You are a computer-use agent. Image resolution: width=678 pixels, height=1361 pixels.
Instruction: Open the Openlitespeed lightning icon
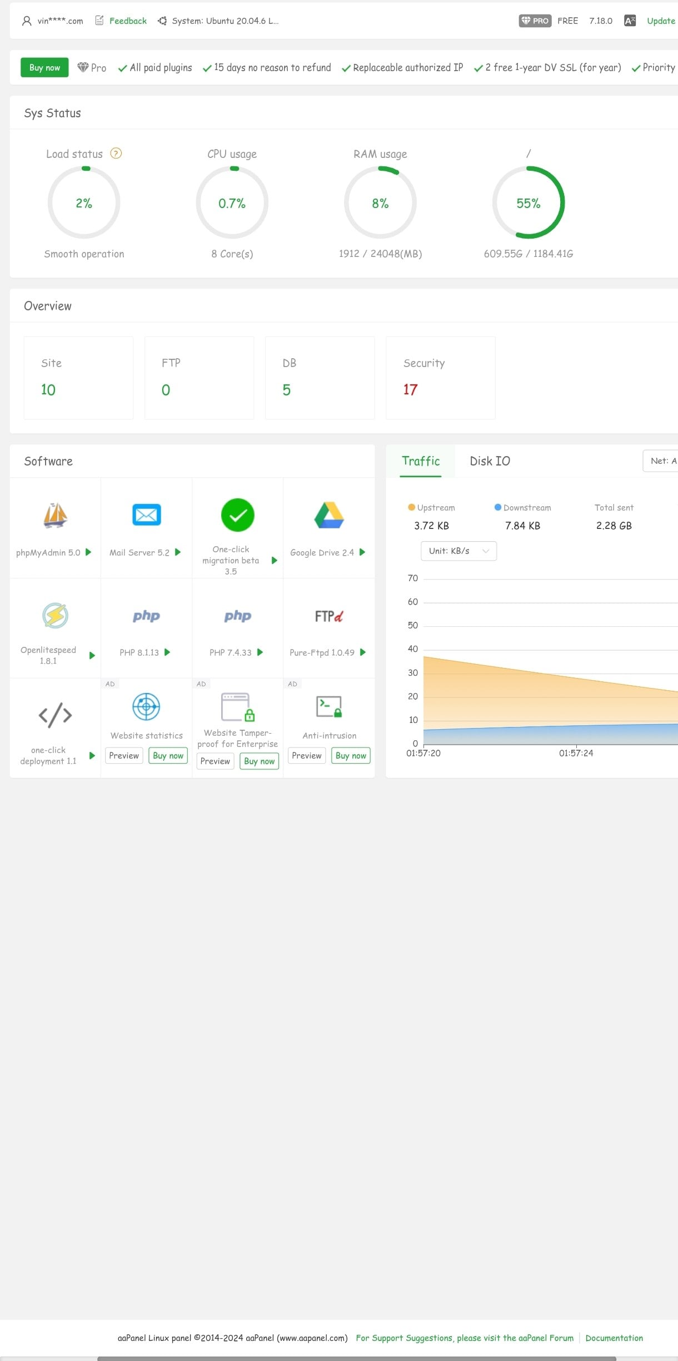tap(55, 615)
